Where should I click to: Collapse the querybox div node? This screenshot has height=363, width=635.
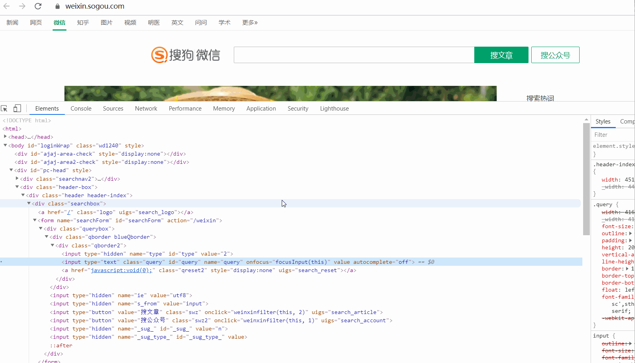pyautogui.click(x=40, y=228)
